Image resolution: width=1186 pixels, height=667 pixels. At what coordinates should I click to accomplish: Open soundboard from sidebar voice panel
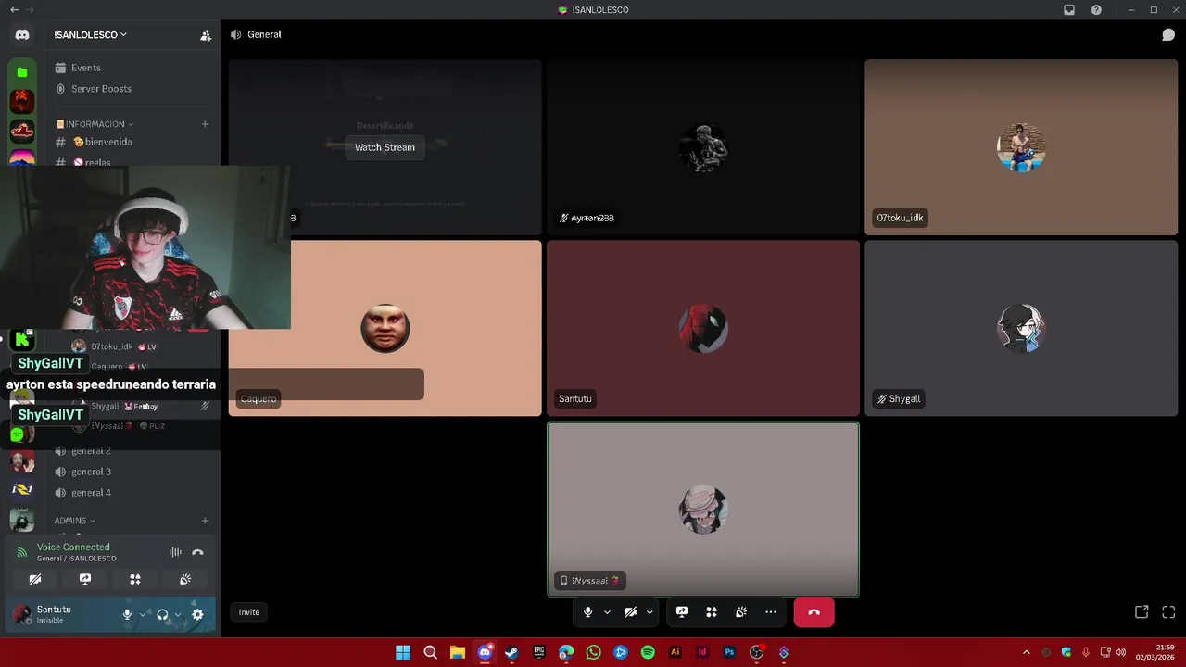(185, 579)
